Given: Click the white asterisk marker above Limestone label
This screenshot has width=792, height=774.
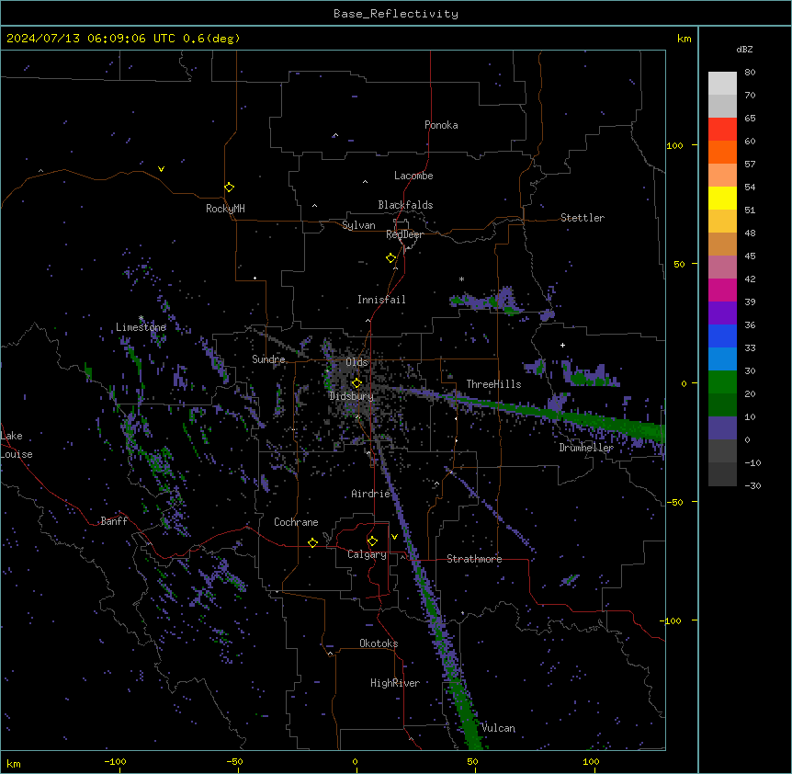Looking at the screenshot, I should tap(141, 318).
